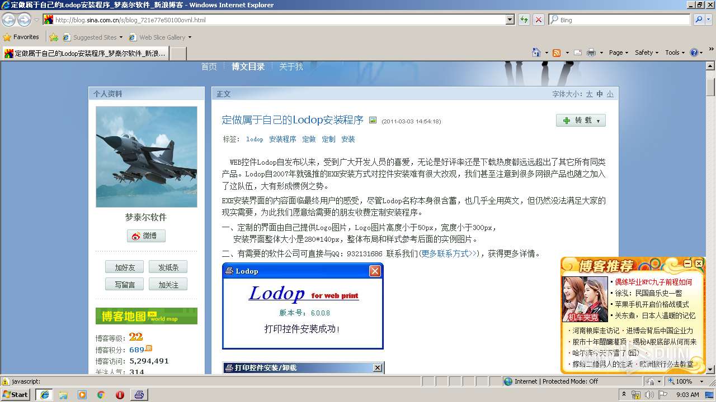Minimize the 博客推荐 popup panel
This screenshot has width=716, height=402.
(688, 263)
